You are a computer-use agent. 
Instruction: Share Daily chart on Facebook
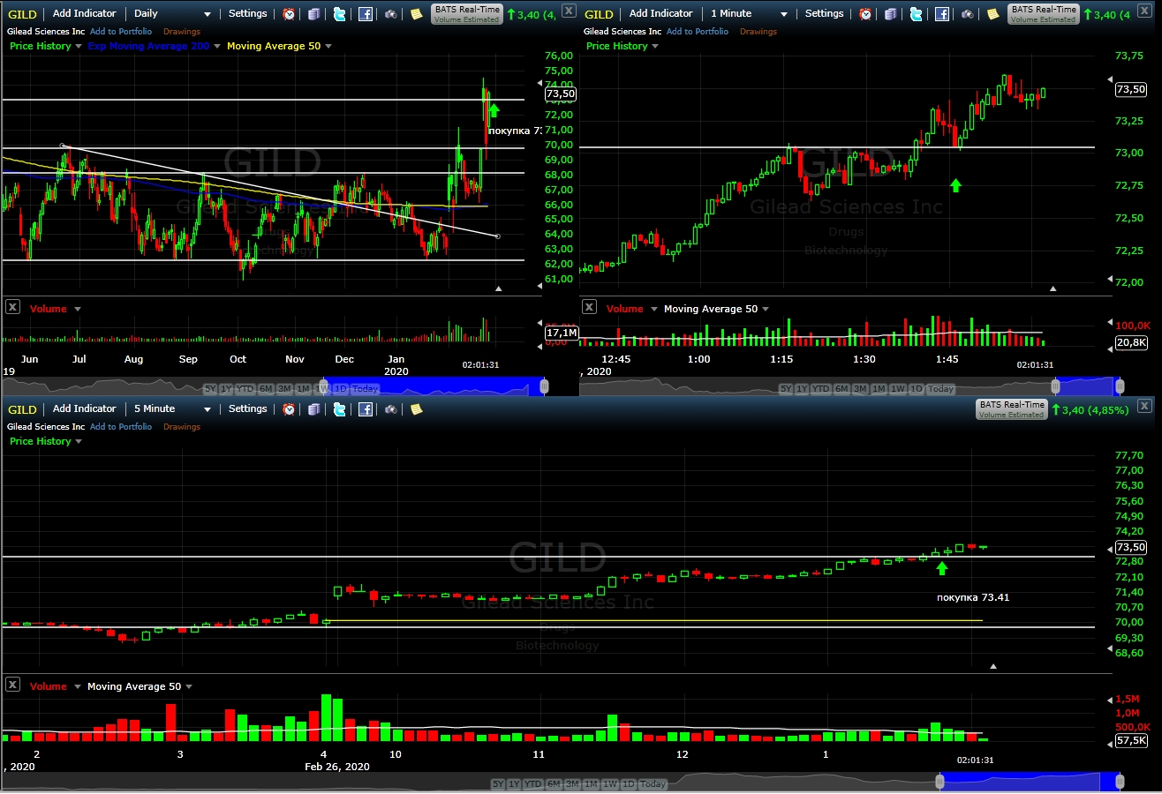(366, 14)
